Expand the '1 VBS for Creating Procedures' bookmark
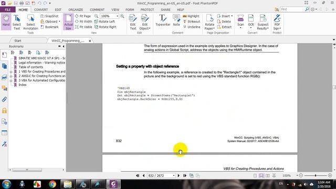Image resolution: width=336 pixels, height=189 pixels. pos(11,72)
